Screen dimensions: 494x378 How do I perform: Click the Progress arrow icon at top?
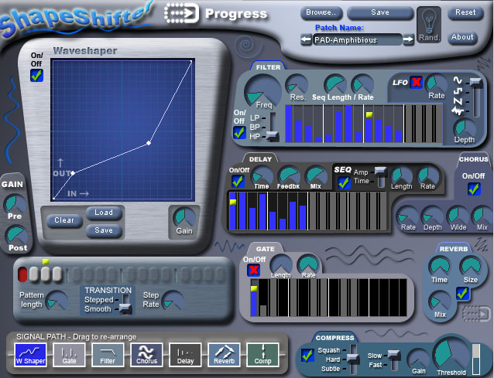pos(181,13)
